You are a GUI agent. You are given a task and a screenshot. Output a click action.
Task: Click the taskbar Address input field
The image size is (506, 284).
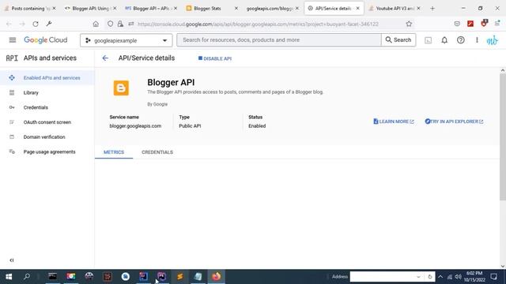(383, 277)
